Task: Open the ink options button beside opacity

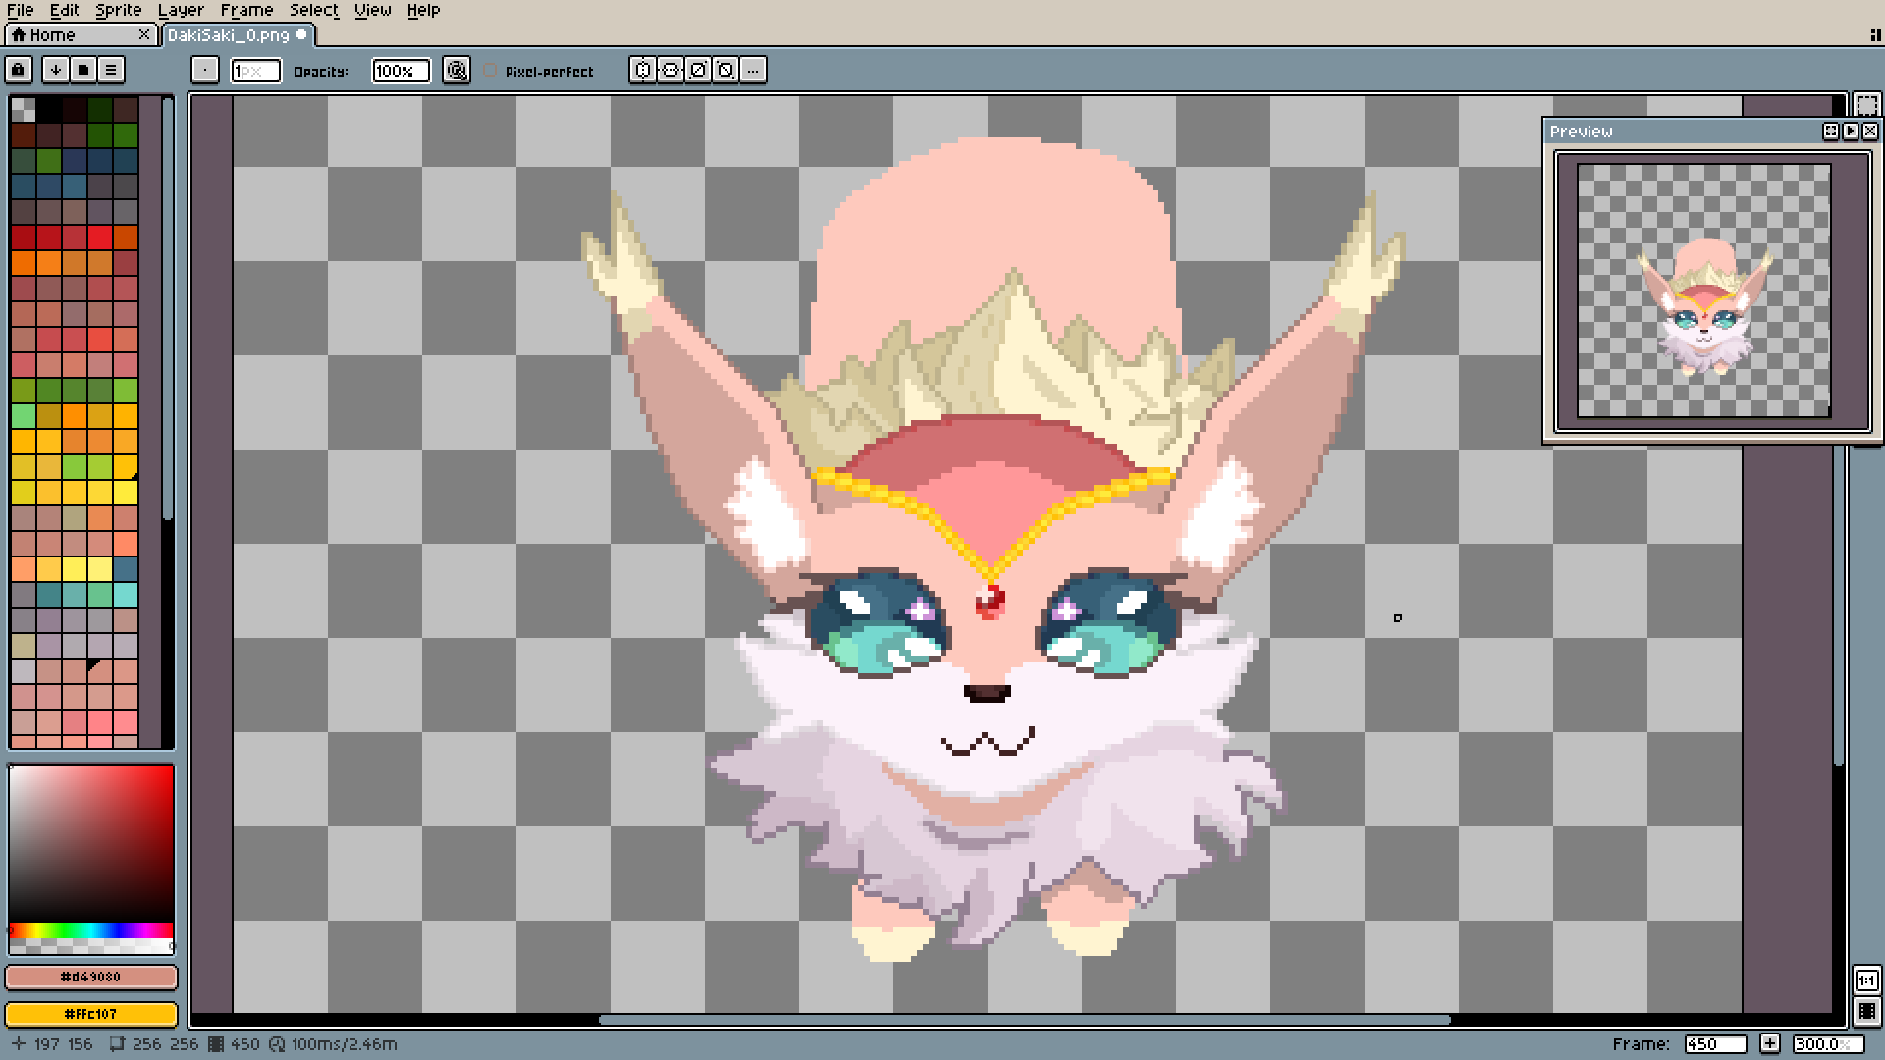Action: point(456,70)
